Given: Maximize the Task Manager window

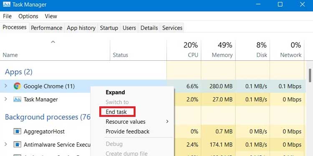Looking at the screenshot, I should [x=280, y=5].
